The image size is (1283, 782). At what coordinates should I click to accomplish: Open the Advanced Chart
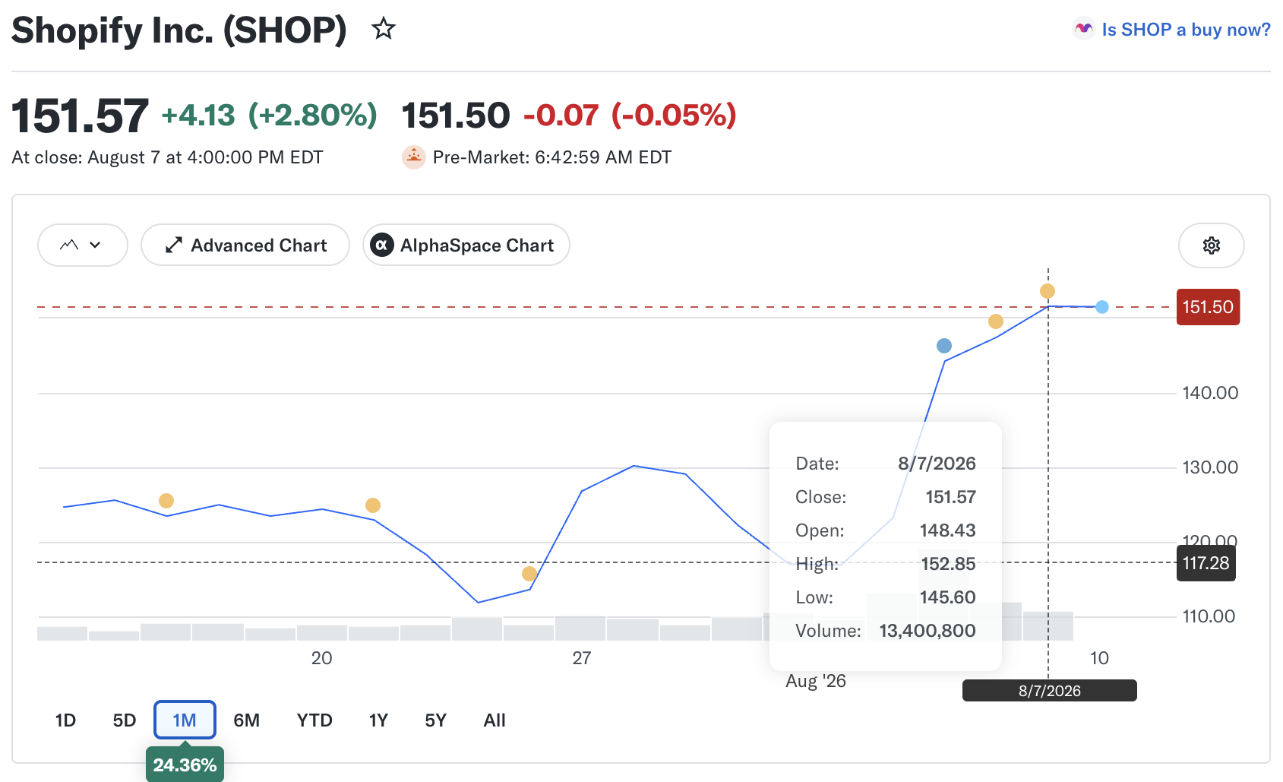point(245,245)
